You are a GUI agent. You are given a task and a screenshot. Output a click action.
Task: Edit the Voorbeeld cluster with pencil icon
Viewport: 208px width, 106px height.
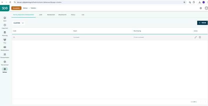(196, 37)
